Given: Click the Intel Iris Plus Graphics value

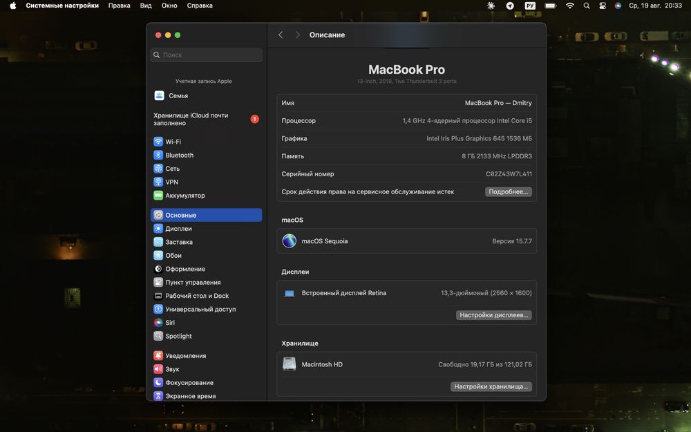Looking at the screenshot, I should coord(479,138).
